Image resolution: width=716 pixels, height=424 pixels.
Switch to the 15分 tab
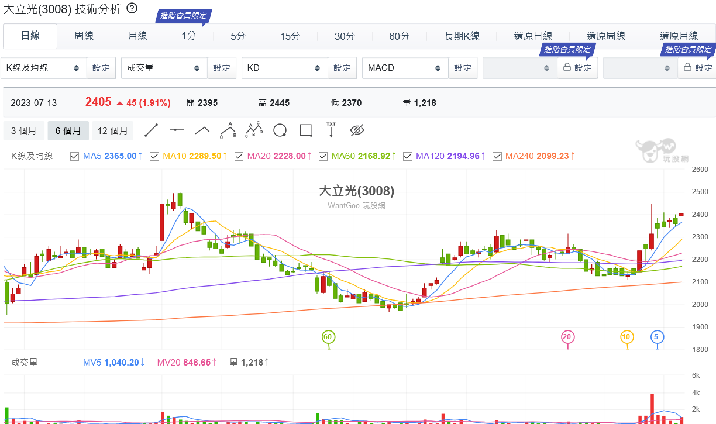290,36
